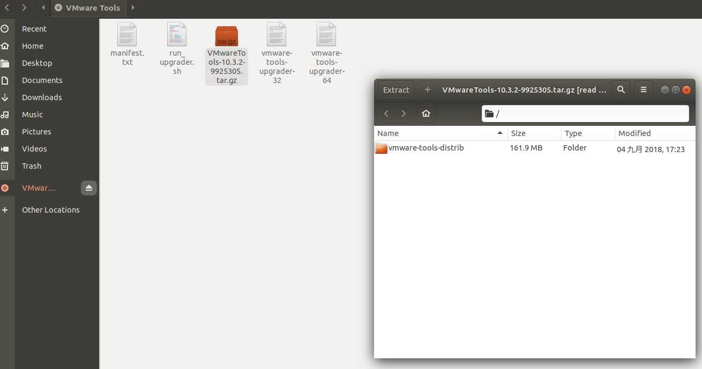
Task: Sort archive by Modified column
Action: point(655,133)
